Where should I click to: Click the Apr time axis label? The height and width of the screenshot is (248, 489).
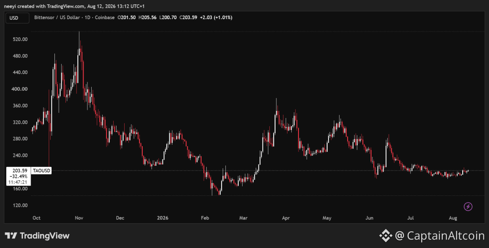coord(286,218)
